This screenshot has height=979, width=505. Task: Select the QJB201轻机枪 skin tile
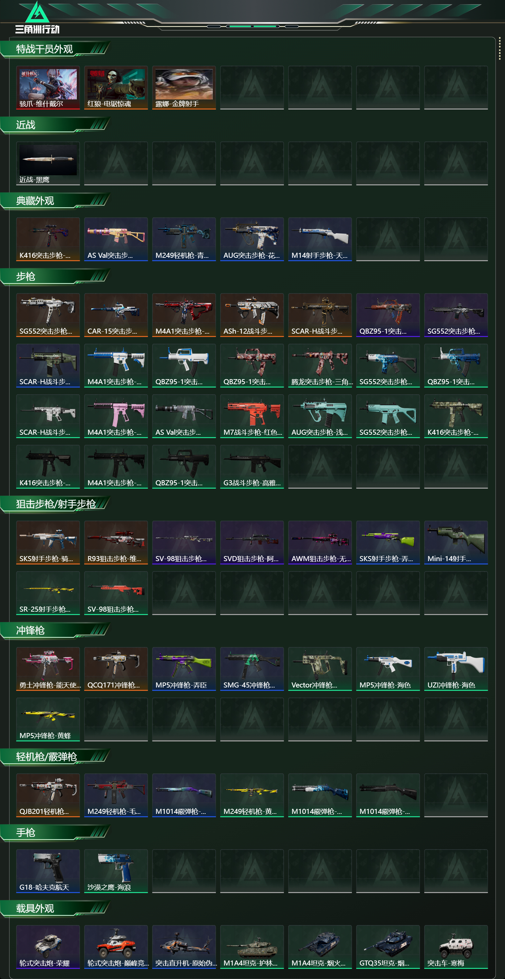coord(48,795)
